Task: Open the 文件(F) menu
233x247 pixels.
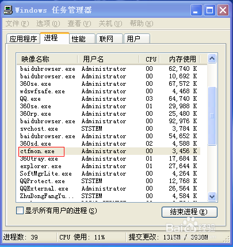Action: coord(17,24)
